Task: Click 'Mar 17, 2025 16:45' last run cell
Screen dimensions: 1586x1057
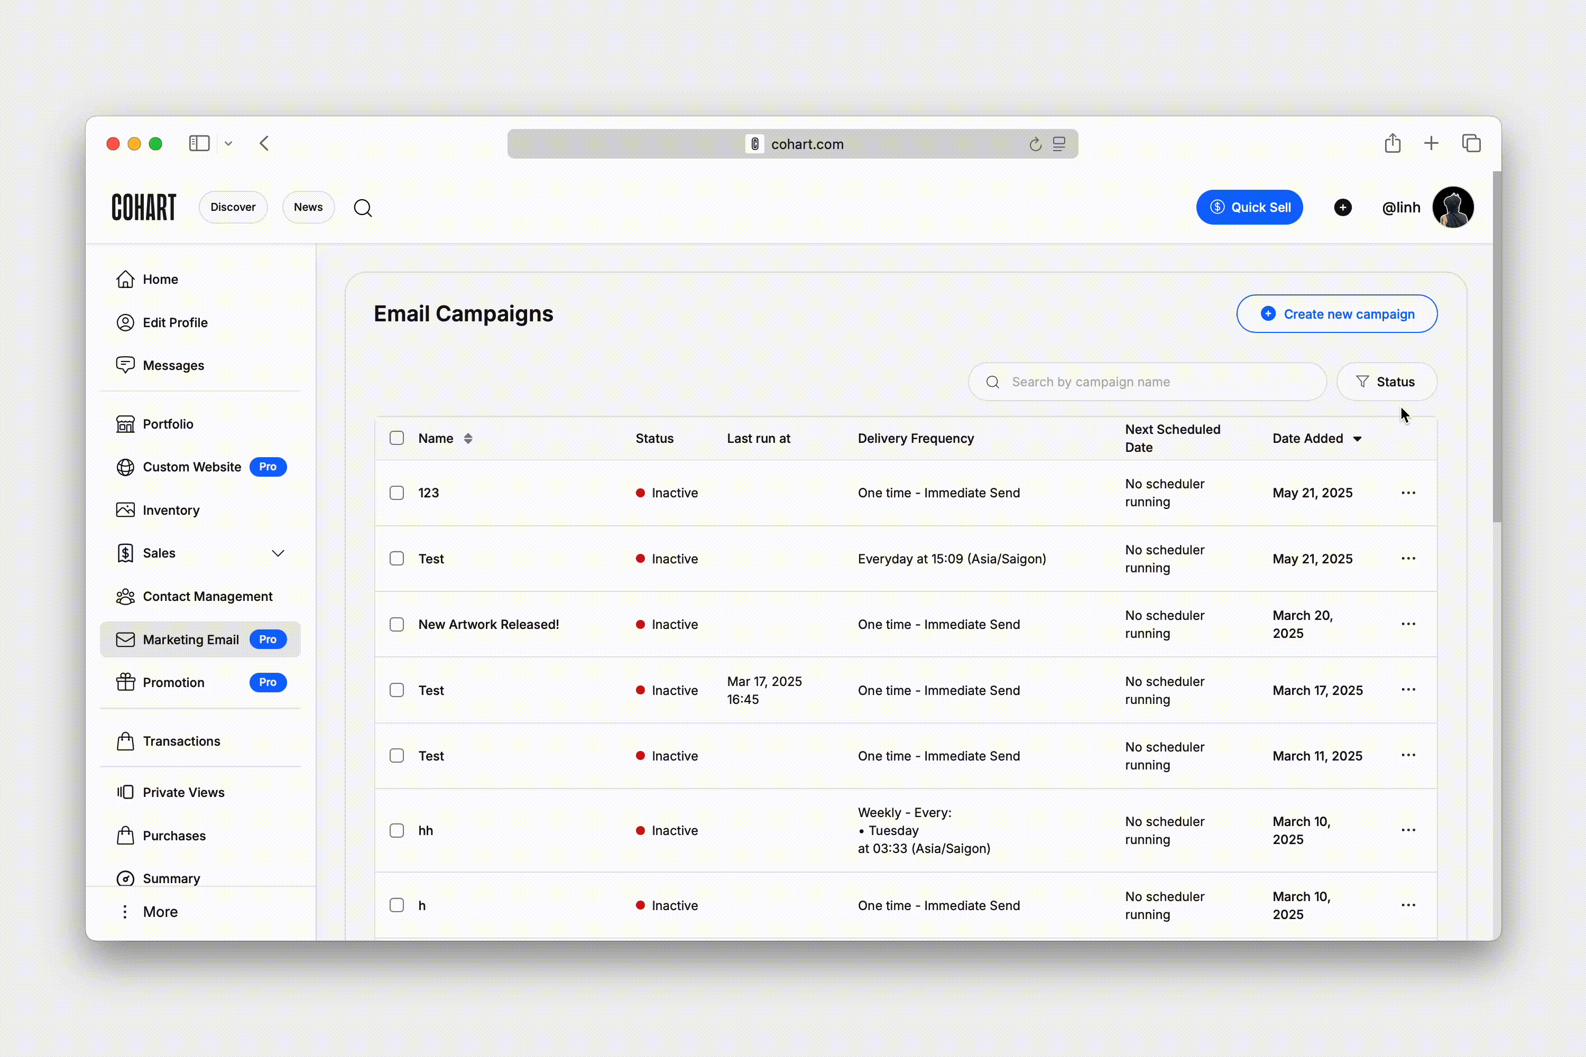Action: pos(764,690)
